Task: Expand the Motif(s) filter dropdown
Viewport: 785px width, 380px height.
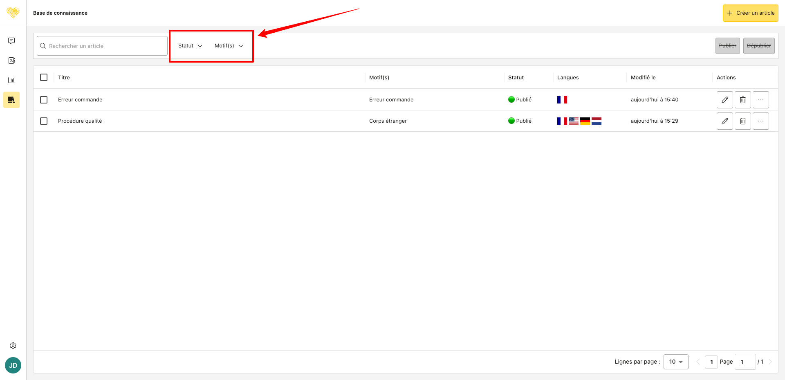Action: (x=229, y=46)
